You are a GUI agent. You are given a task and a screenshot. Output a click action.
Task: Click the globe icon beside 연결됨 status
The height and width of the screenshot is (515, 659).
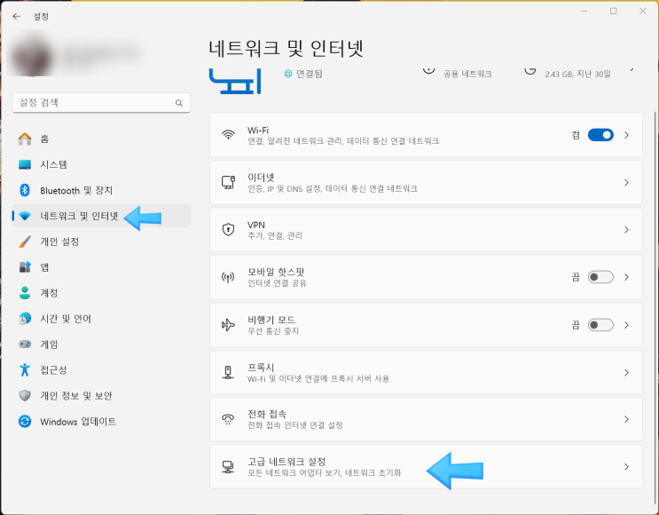click(x=288, y=74)
